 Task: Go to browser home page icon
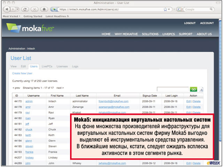(44, 9)
